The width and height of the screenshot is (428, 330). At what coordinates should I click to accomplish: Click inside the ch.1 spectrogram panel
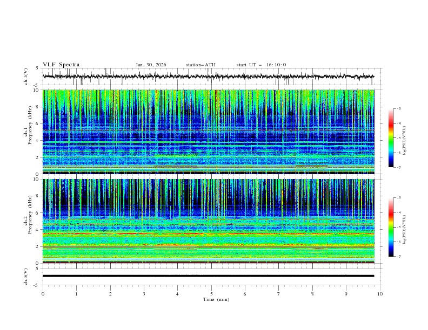(x=208, y=132)
